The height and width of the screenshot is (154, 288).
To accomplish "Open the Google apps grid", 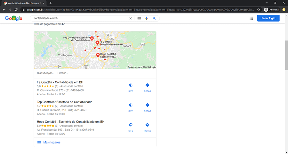I will (x=251, y=18).
